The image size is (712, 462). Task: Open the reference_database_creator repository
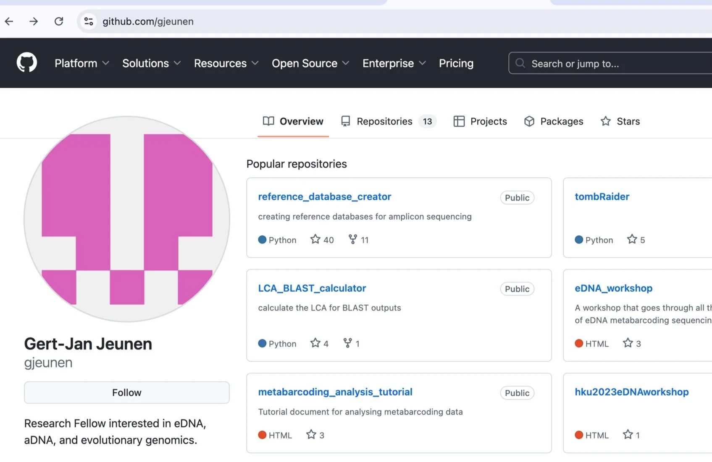tap(325, 196)
